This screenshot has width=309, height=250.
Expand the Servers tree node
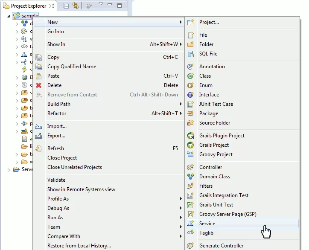point(9,170)
